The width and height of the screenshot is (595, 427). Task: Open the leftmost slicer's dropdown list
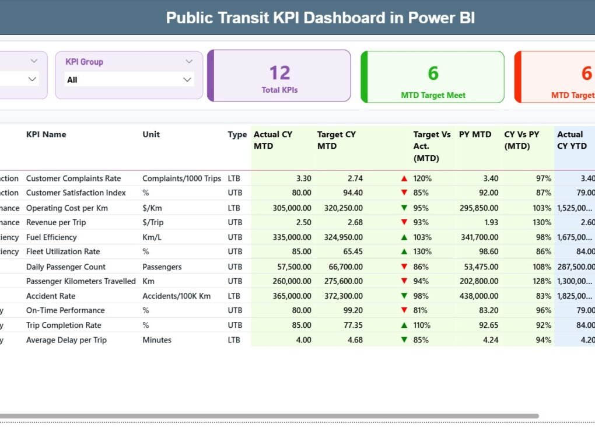(x=33, y=79)
